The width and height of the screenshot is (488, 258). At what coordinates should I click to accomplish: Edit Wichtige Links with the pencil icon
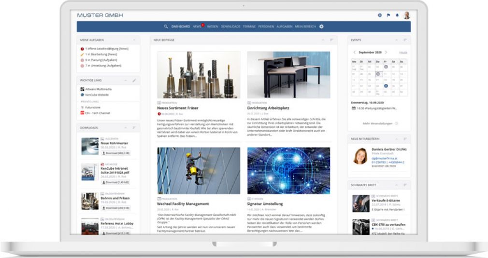[134, 81]
